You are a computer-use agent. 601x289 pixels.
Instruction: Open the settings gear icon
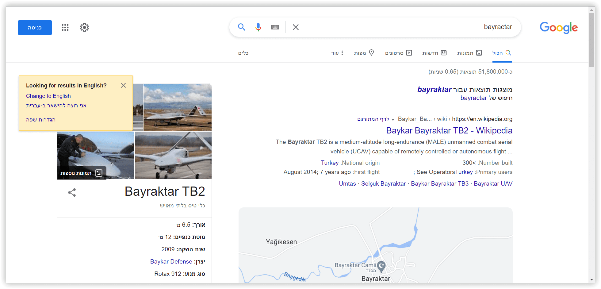tap(84, 28)
